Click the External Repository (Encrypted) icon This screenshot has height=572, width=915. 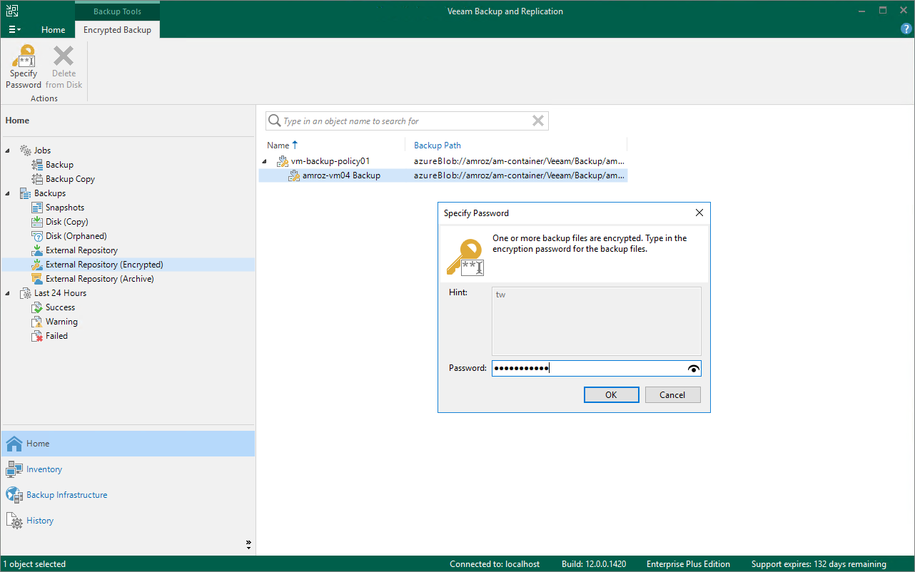tap(37, 265)
